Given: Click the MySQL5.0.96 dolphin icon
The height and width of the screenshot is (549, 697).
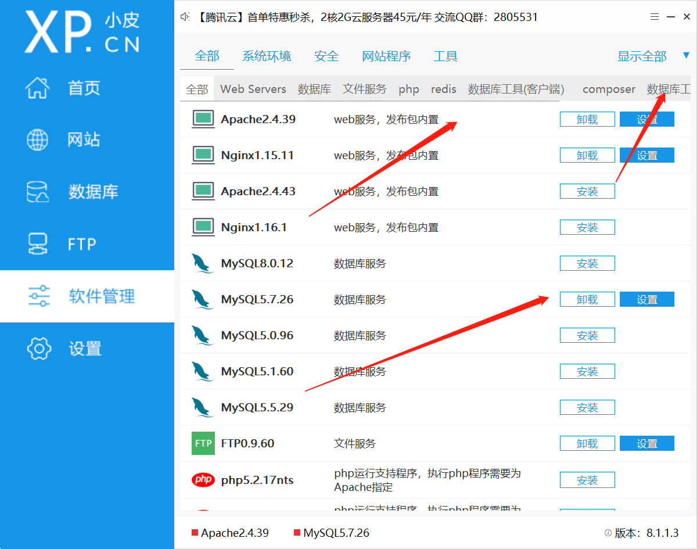Looking at the screenshot, I should pos(203,335).
